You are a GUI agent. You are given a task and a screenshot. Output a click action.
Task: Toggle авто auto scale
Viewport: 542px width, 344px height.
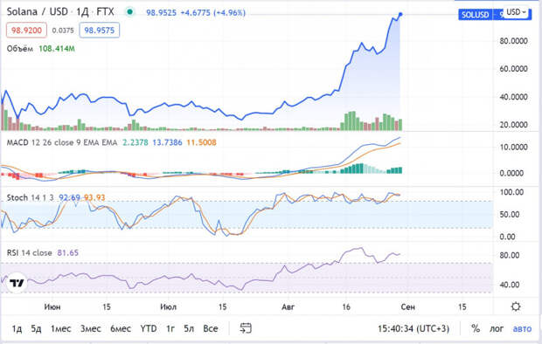coord(522,328)
